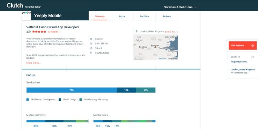Click the Mobile & App Marketing legend swatch
Image resolution: width=258 pixels, height=129 pixels.
coord(81,100)
